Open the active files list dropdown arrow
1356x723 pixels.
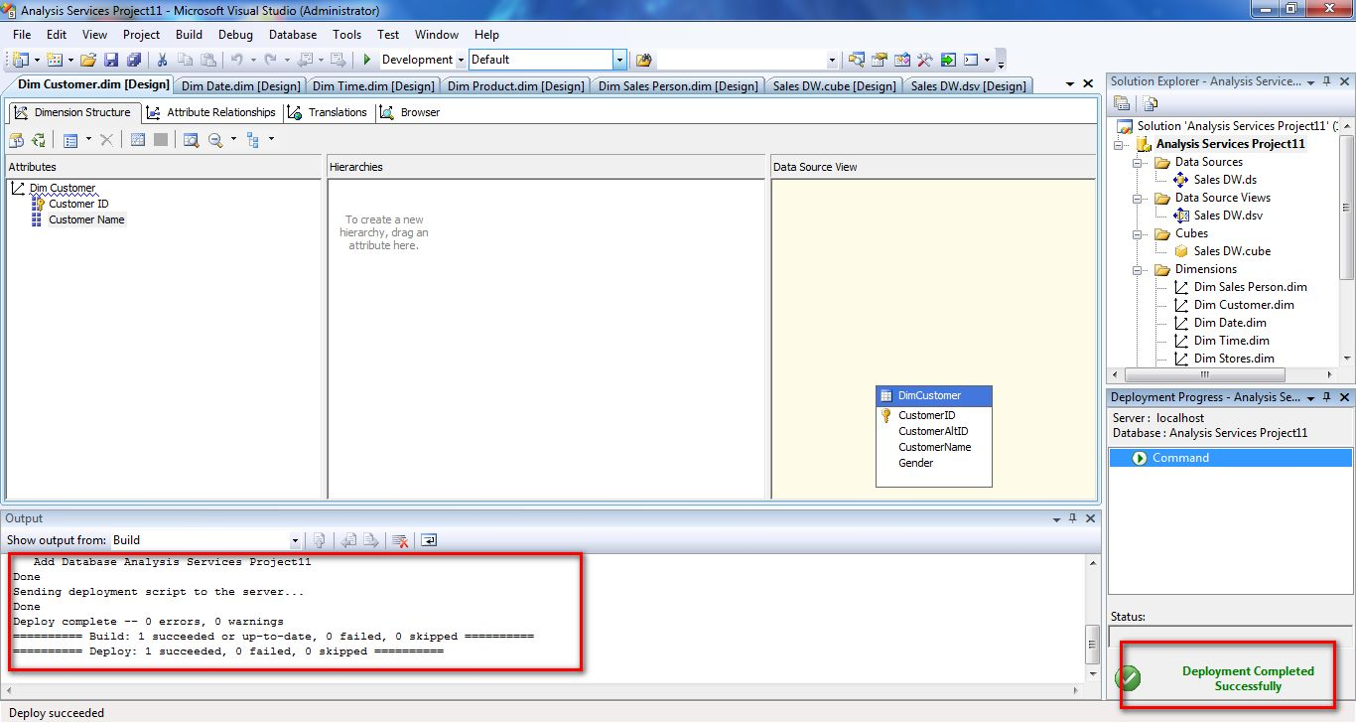point(1070,84)
